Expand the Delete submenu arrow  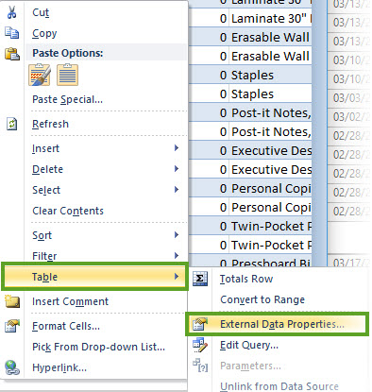click(177, 169)
